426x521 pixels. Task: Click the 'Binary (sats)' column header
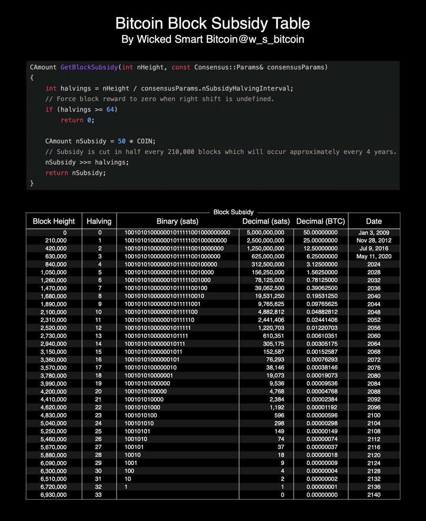click(x=178, y=221)
